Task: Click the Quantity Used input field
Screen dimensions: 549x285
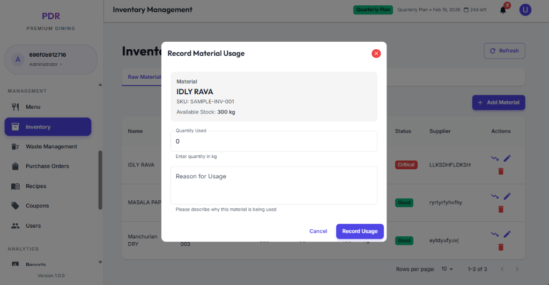Action: tap(273, 141)
